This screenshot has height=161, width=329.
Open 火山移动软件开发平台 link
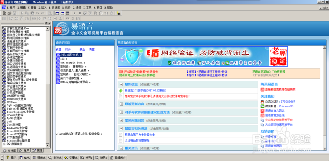coord(279,120)
